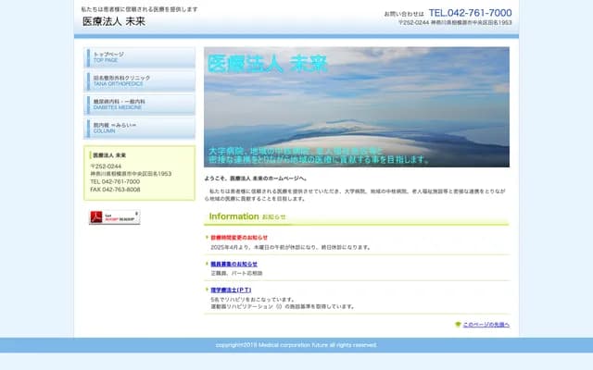This screenshot has width=593, height=370.
Task: Click the このページの先頭へ back-to-top link
Action: tap(486, 325)
